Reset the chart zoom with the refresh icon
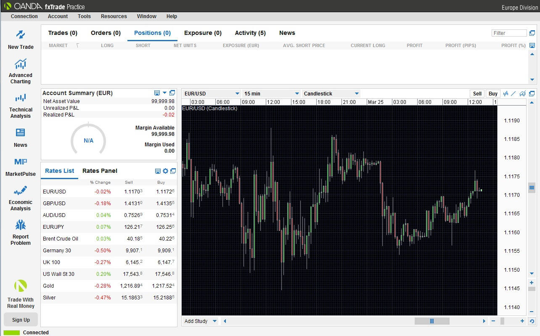Image resolution: width=540 pixels, height=336 pixels. point(532,321)
